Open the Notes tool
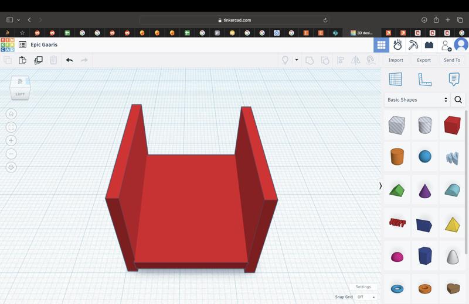 (454, 80)
